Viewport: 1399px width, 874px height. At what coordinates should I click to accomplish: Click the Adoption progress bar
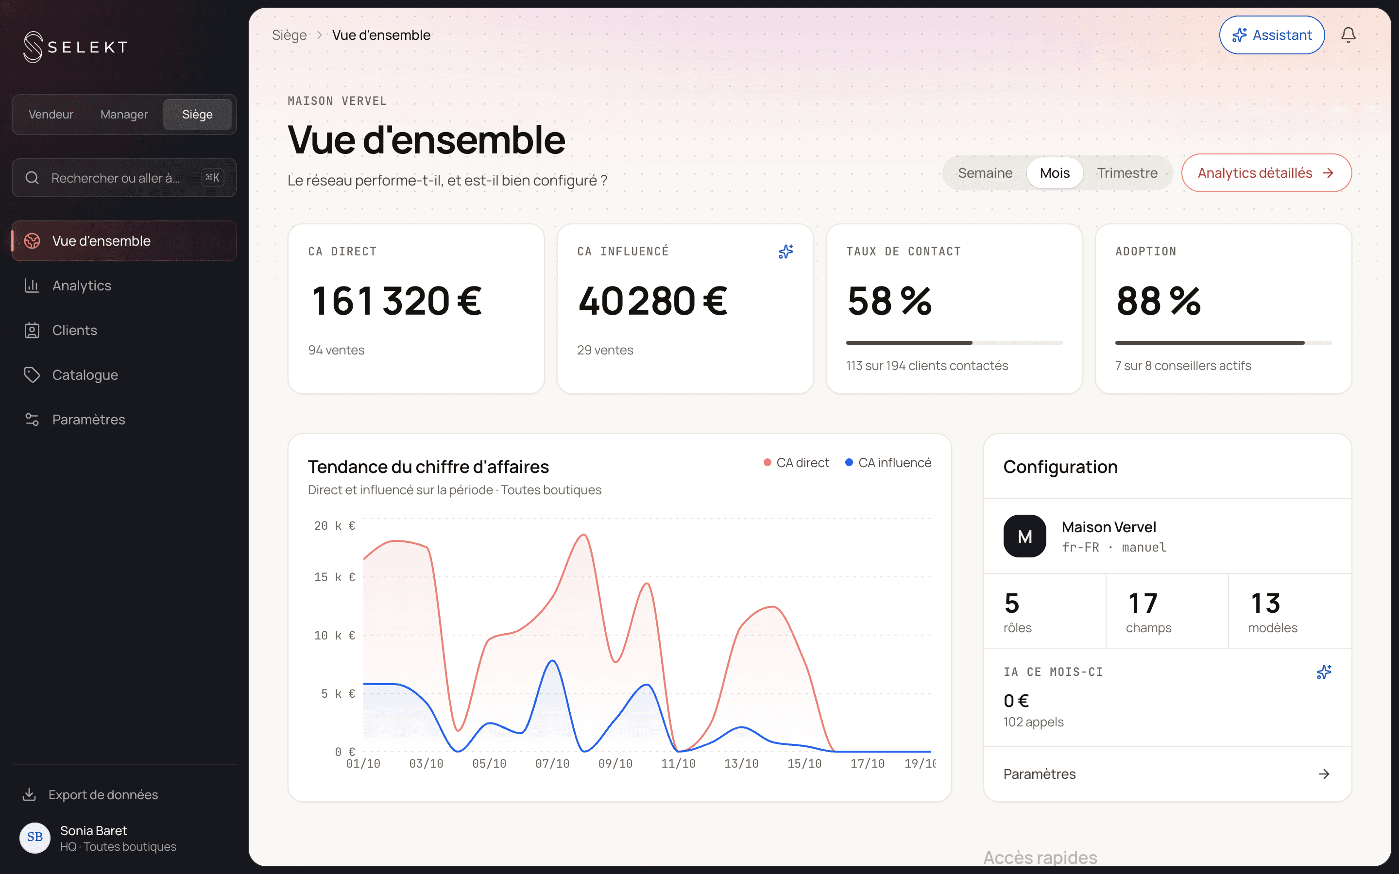[x=1223, y=343]
